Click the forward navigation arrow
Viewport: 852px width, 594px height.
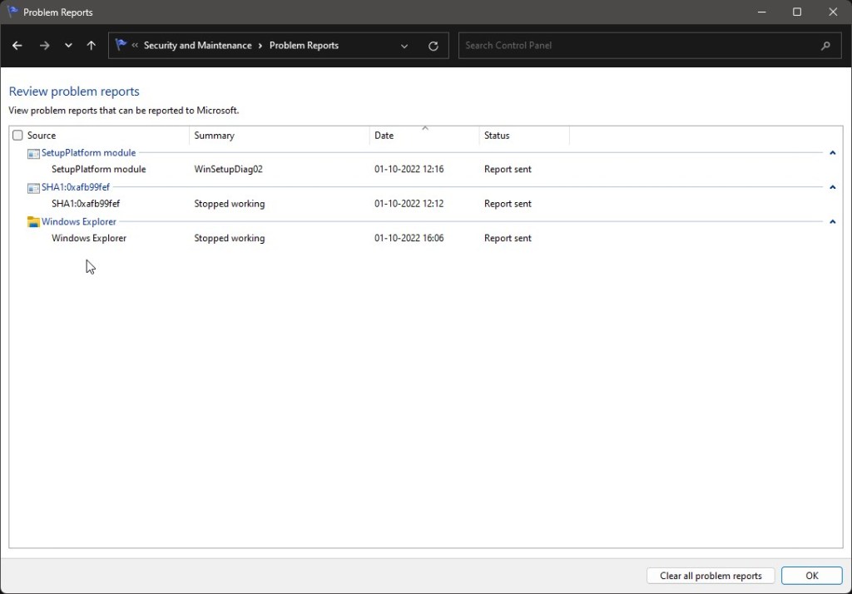45,46
